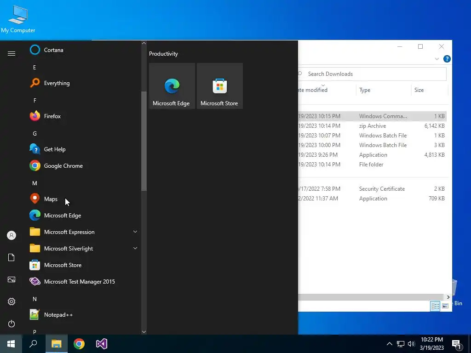Screen dimensions: 471x353
Task: Open Settings gear in Start sidebar
Action: click(11, 302)
